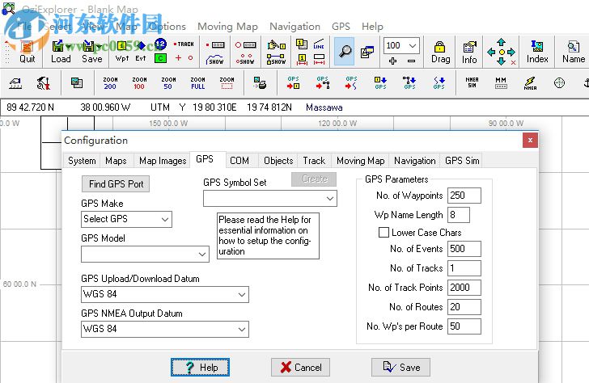Click the print map icon

click(260, 83)
